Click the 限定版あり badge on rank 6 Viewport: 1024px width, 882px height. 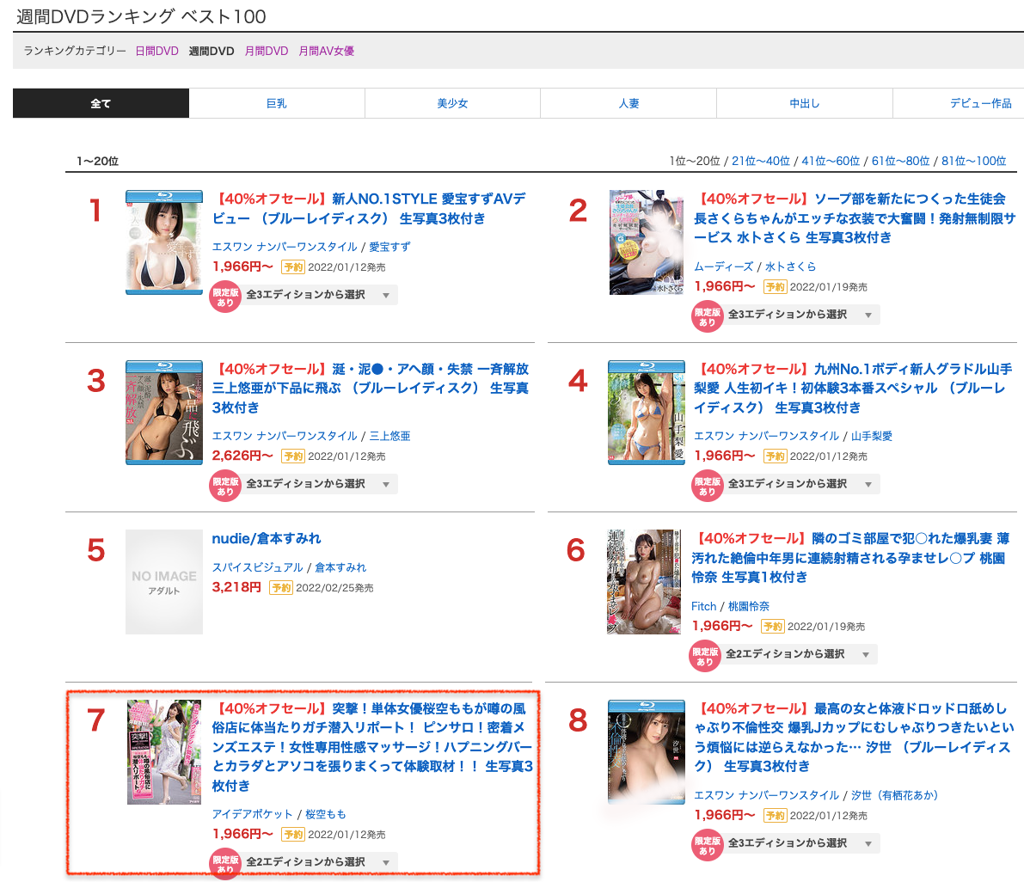(705, 656)
